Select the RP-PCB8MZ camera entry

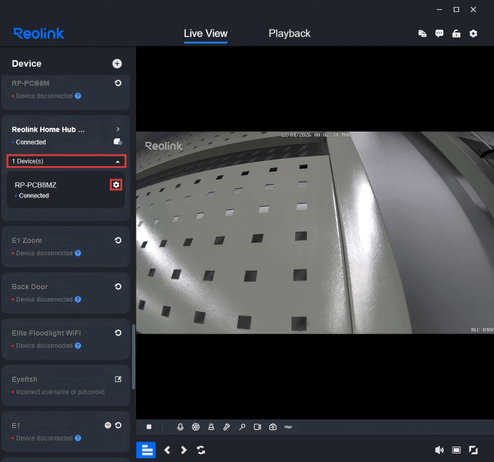point(66,190)
